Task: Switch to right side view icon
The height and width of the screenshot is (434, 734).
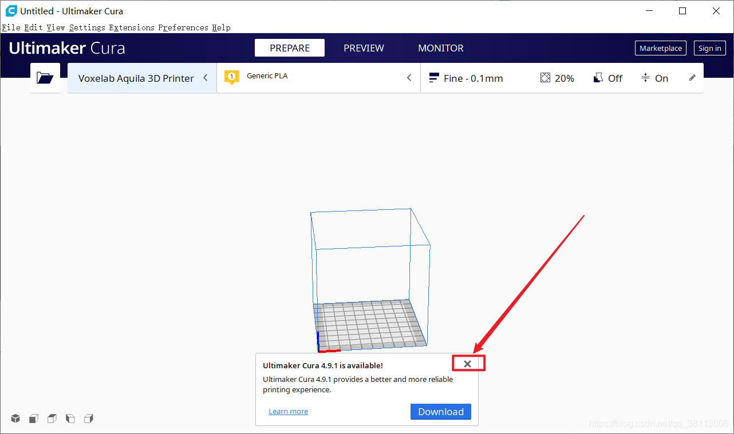Action: (x=89, y=419)
